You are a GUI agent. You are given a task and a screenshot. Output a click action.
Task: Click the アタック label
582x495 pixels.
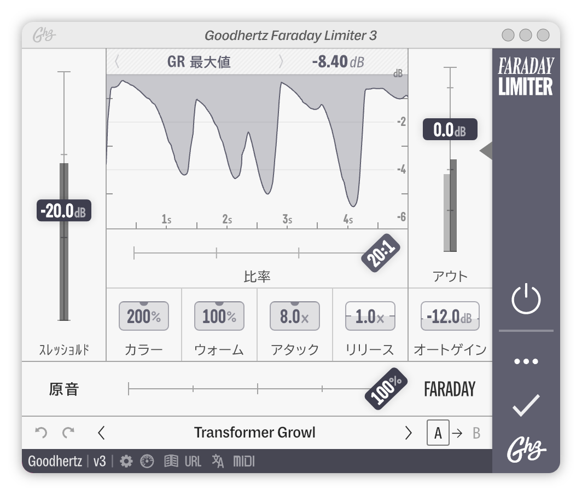click(x=295, y=349)
